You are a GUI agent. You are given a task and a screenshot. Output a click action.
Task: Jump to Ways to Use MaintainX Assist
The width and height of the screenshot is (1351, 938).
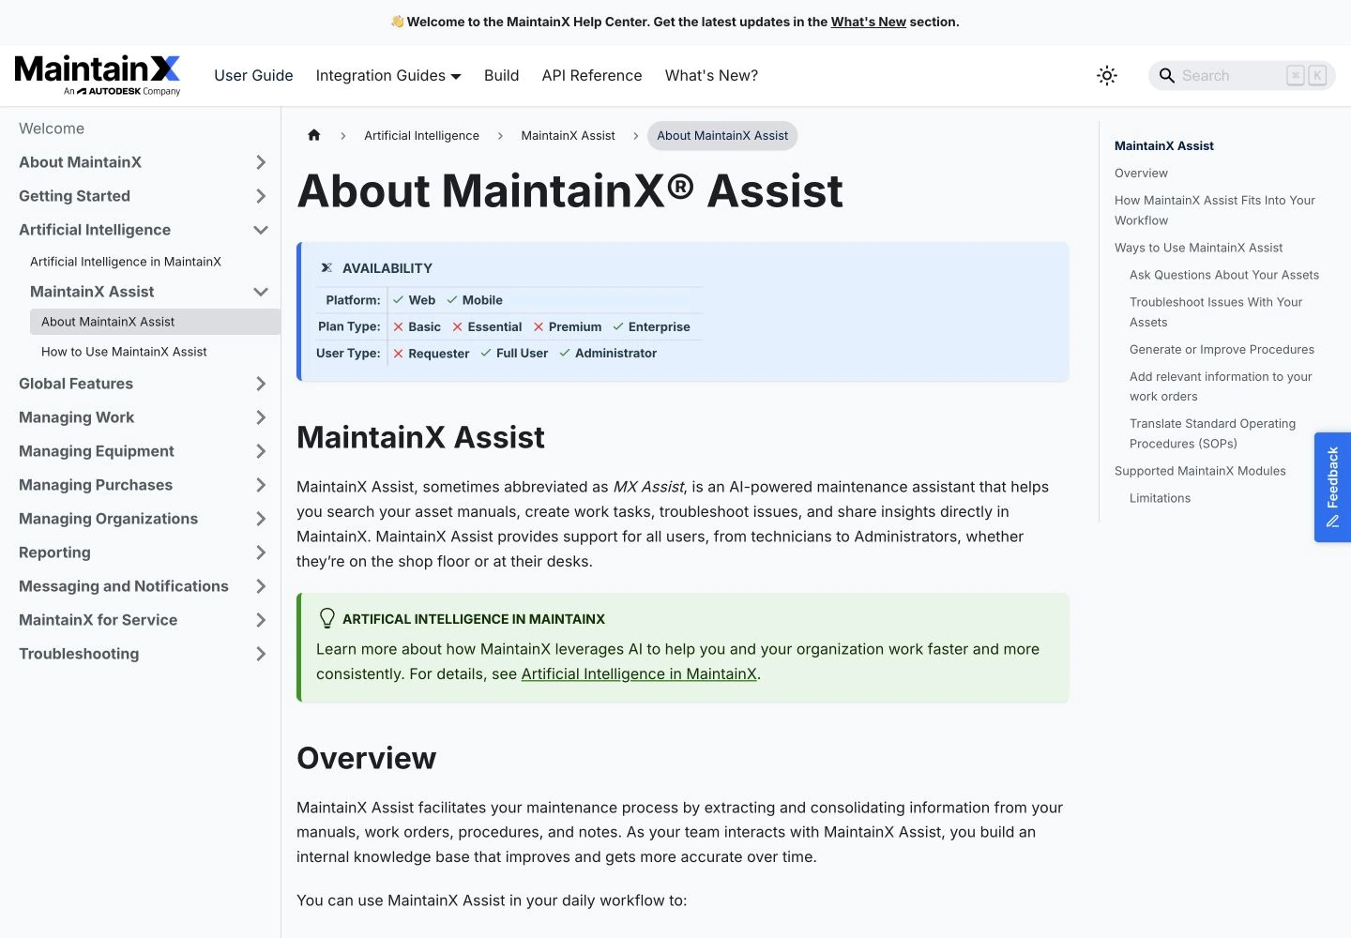(1198, 248)
